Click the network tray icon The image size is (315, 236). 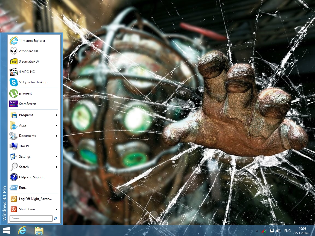pos(272,231)
